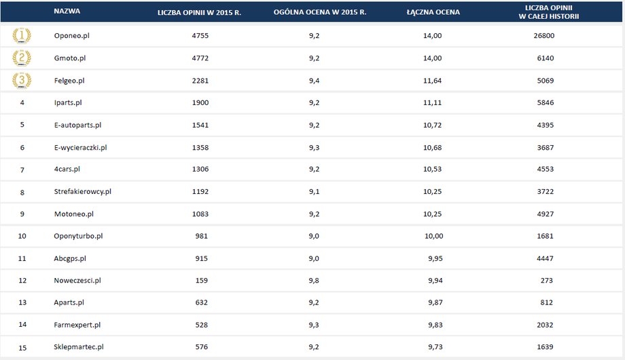The image size is (625, 360).
Task: Click the Iparts.pl shop name
Action: pos(68,102)
